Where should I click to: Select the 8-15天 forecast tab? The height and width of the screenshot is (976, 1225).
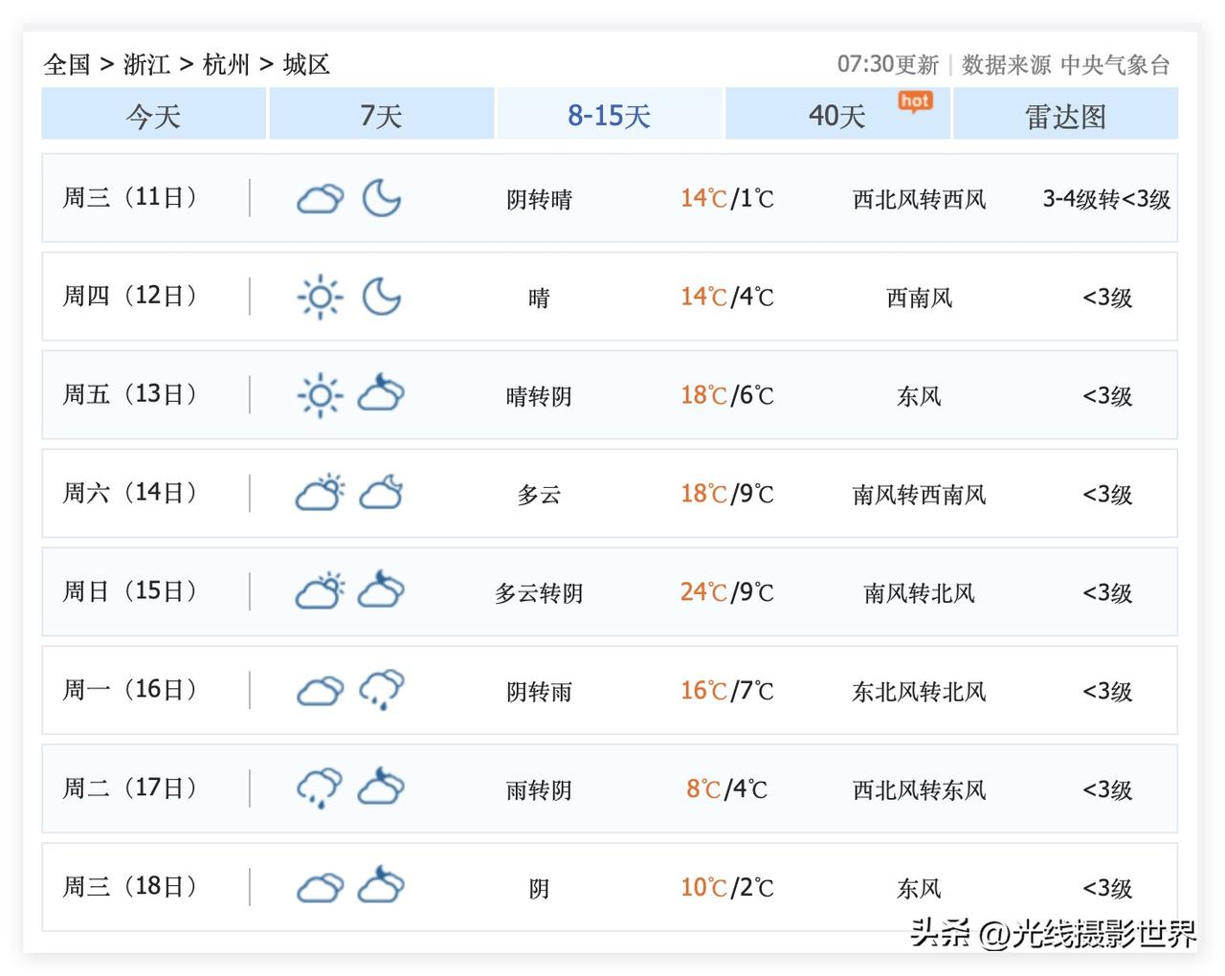pyautogui.click(x=609, y=115)
